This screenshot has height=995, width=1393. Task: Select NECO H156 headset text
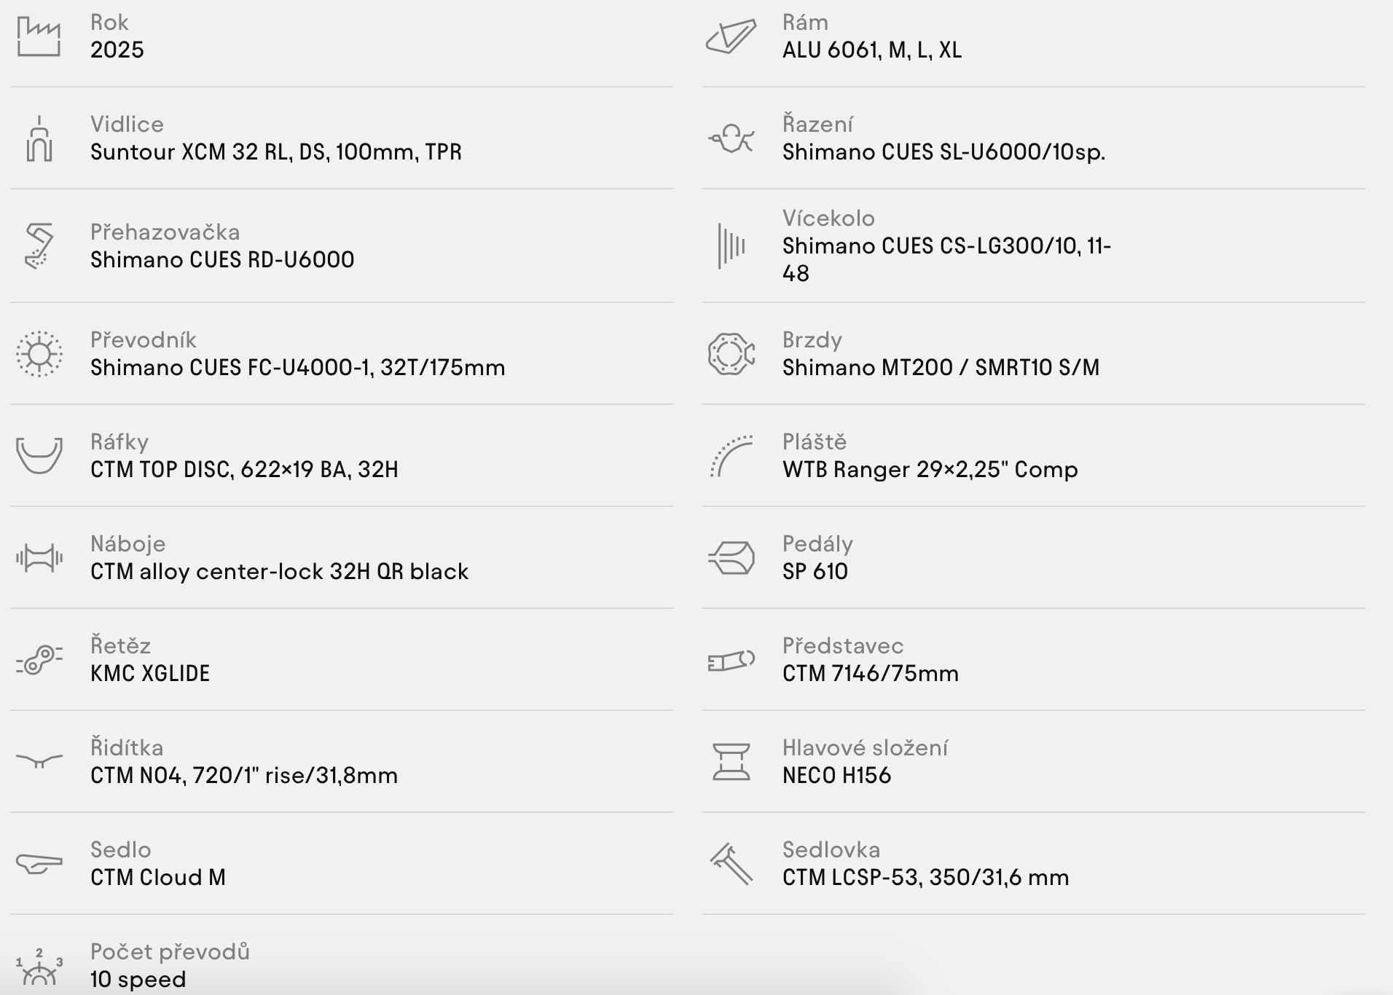(837, 776)
